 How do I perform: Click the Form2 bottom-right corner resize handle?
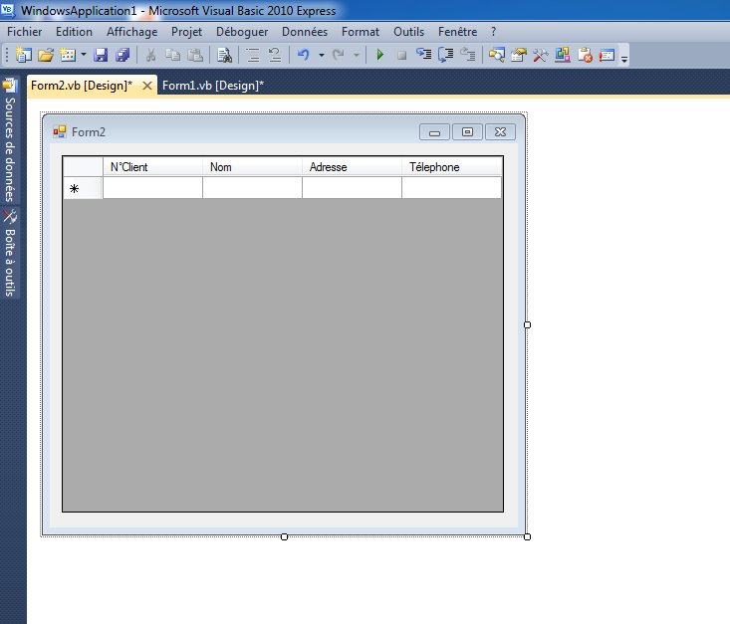point(527,537)
